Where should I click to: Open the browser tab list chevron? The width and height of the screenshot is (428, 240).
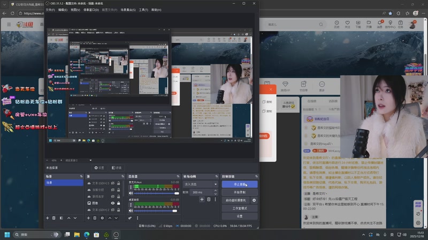4,5
